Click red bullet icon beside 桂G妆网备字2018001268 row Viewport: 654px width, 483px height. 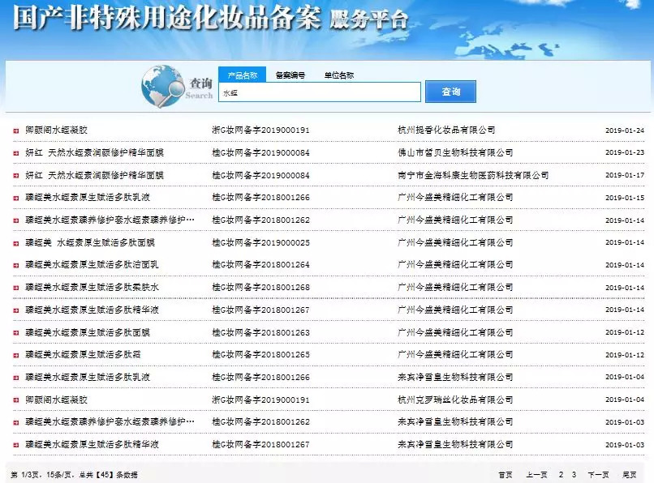[x=16, y=288]
